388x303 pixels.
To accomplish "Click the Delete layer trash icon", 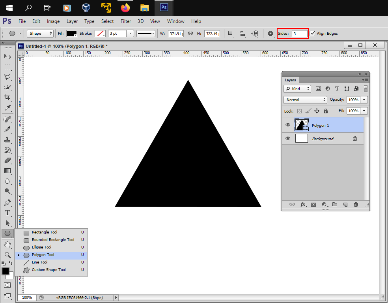I will (x=356, y=204).
